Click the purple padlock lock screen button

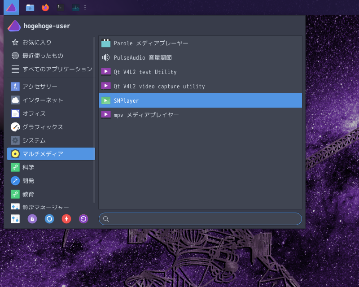[x=32, y=219]
